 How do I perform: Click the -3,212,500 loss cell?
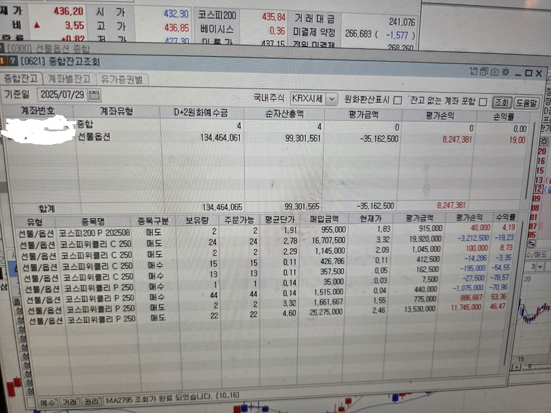pyautogui.click(x=473, y=238)
